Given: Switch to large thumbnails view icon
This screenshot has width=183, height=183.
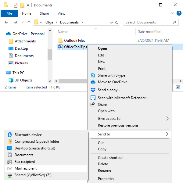Looking at the screenshot, I should pos(178,87).
